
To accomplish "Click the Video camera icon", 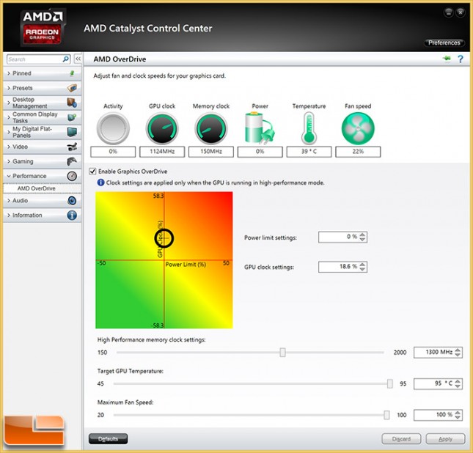I will 72,147.
